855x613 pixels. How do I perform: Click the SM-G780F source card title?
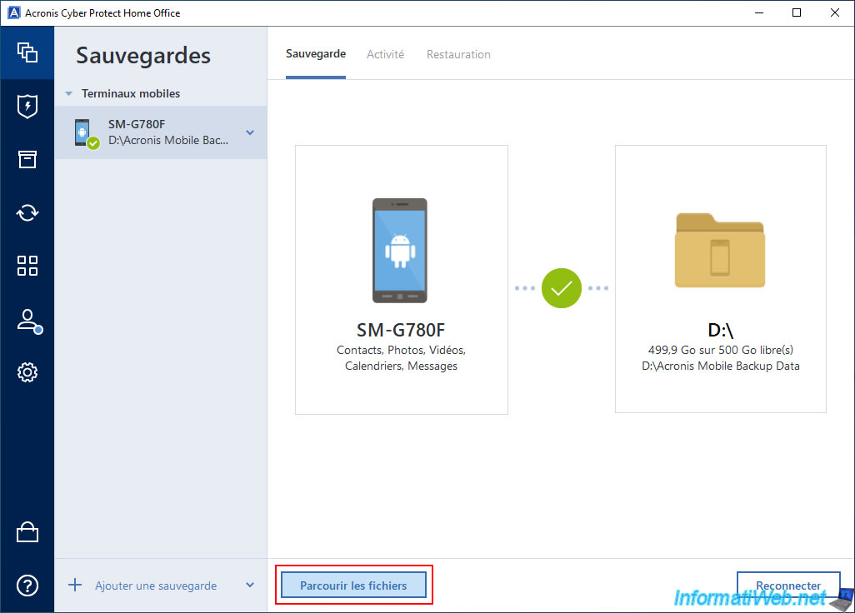401,330
